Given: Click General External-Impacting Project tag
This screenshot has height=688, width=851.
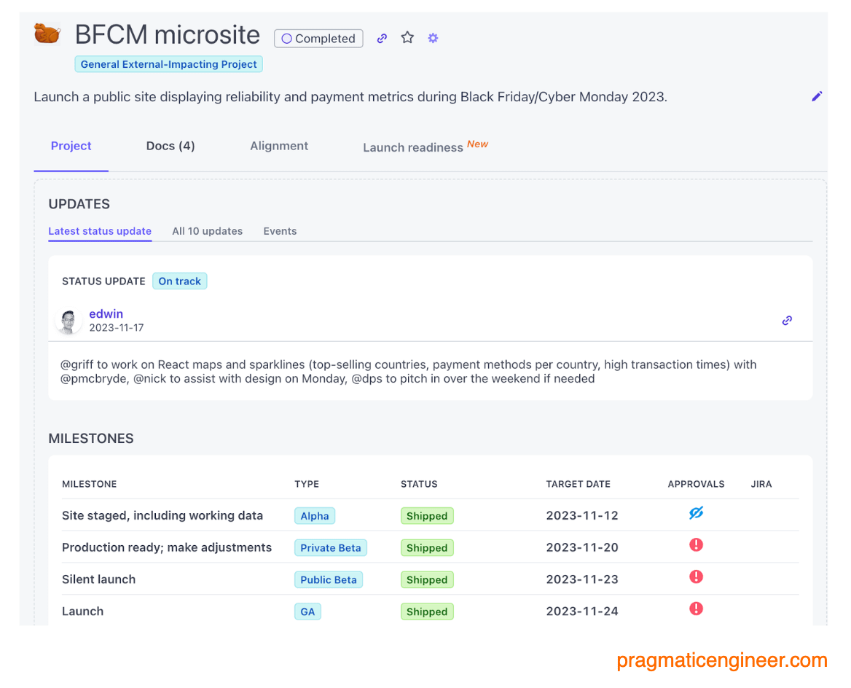Looking at the screenshot, I should [169, 64].
